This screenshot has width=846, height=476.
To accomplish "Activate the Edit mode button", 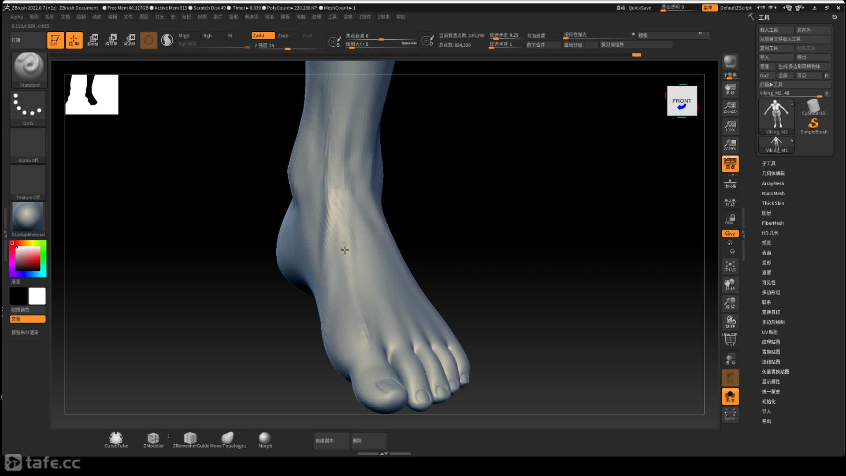I will click(55, 40).
